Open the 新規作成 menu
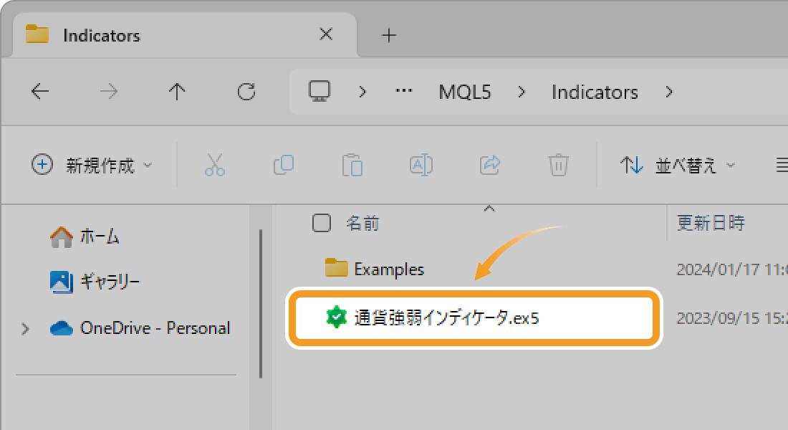 point(92,165)
